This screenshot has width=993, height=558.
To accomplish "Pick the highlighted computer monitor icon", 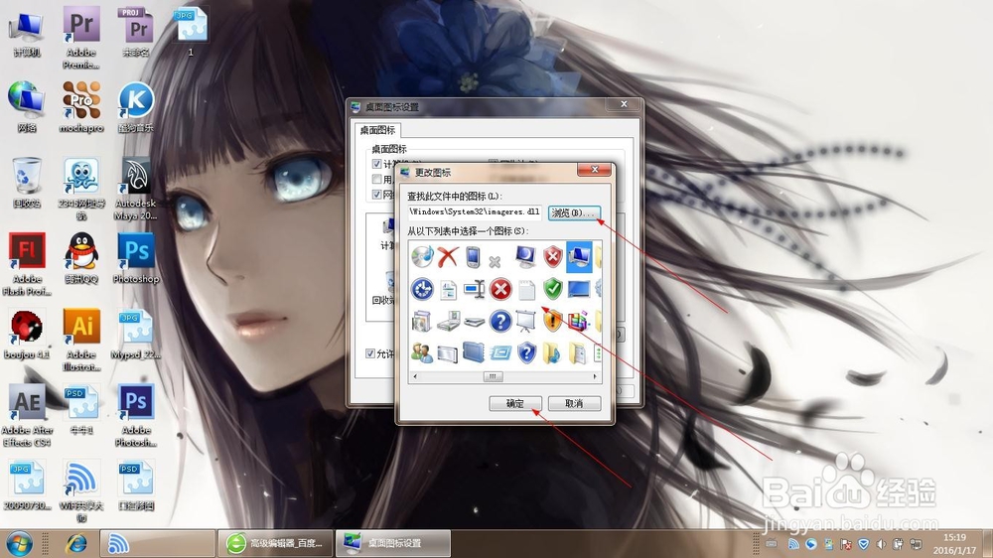I will 579,257.
